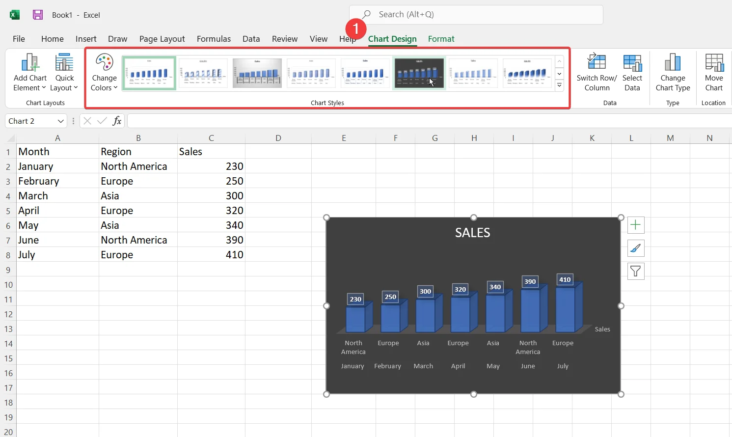Expand the chart styles gallery More arrow
Image resolution: width=732 pixels, height=437 pixels.
559,85
